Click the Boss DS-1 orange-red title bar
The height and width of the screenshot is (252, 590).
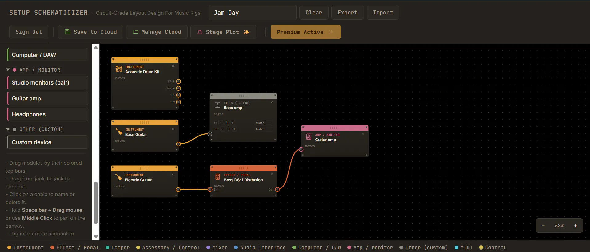(x=244, y=168)
